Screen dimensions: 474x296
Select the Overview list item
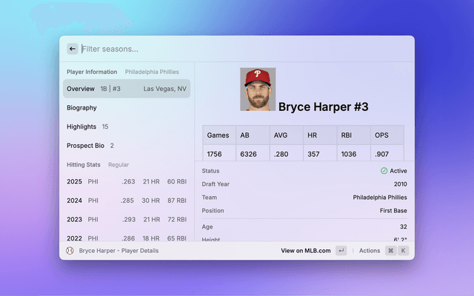[126, 89]
